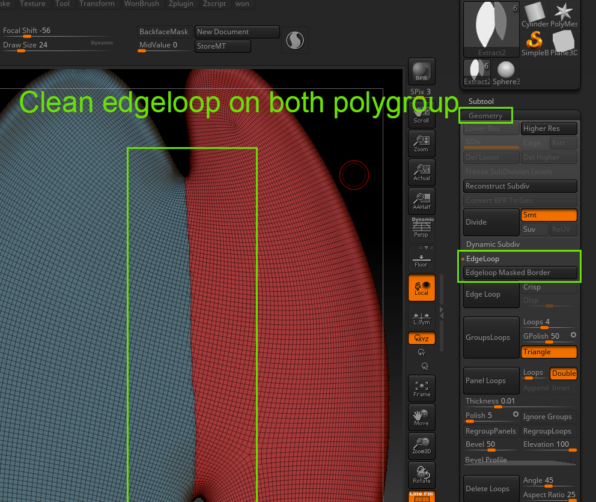Collapse the Geometry subpalette header

(x=485, y=115)
